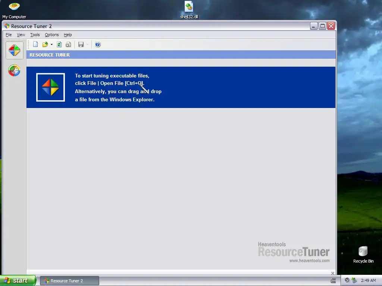Click the blank document new file icon

tap(35, 44)
